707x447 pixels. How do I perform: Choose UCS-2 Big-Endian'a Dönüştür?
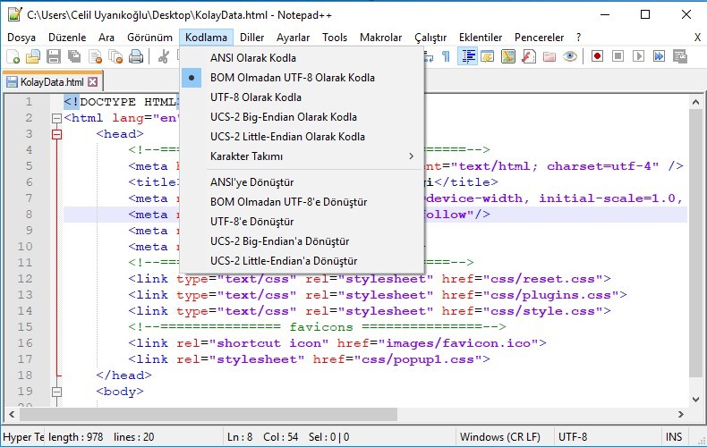302,241
